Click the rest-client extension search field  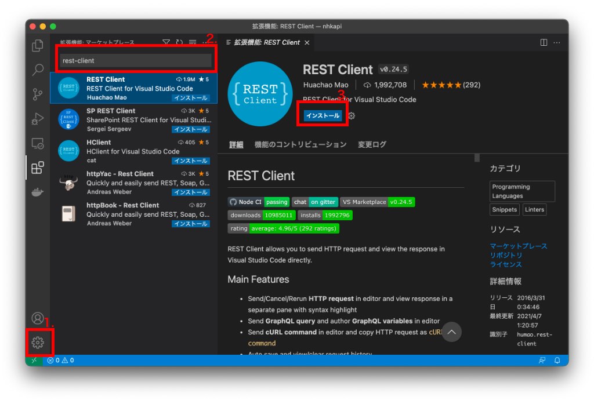point(136,60)
